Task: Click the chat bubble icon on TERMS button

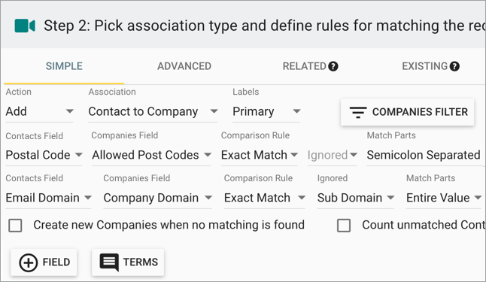Action: pyautogui.click(x=109, y=262)
